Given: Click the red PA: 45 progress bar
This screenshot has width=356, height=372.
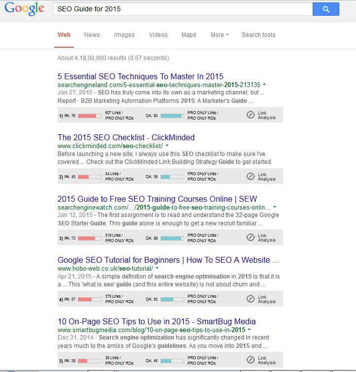Looking at the screenshot, I should pos(90,177).
